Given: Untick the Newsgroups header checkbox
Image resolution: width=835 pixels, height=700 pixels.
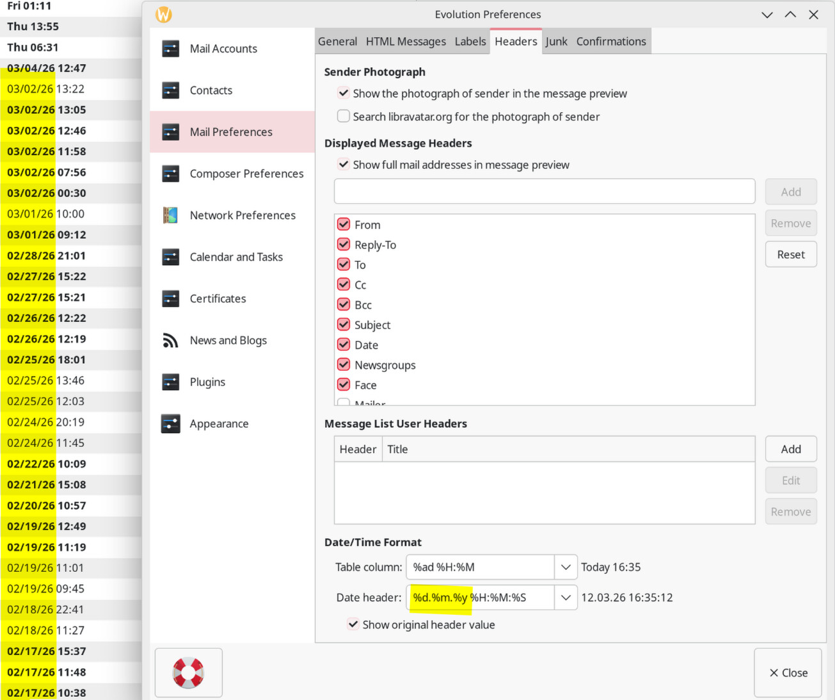Looking at the screenshot, I should pos(344,365).
